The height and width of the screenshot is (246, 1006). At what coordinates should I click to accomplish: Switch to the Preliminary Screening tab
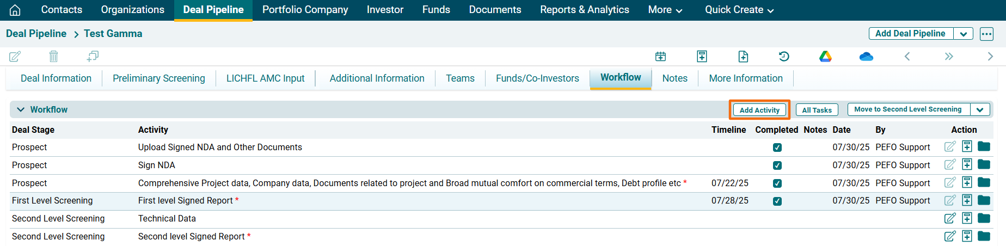click(158, 78)
